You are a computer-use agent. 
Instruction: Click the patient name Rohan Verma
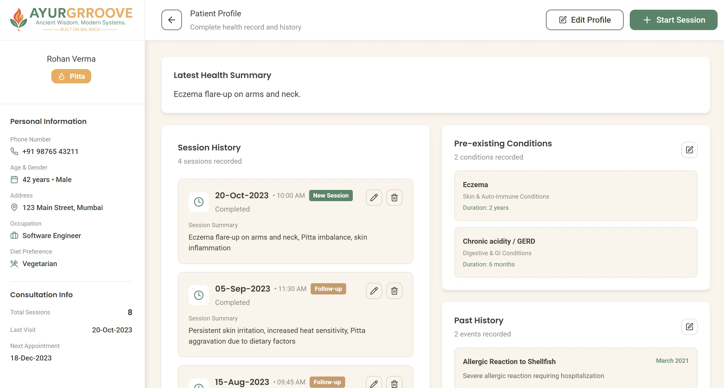(x=71, y=59)
